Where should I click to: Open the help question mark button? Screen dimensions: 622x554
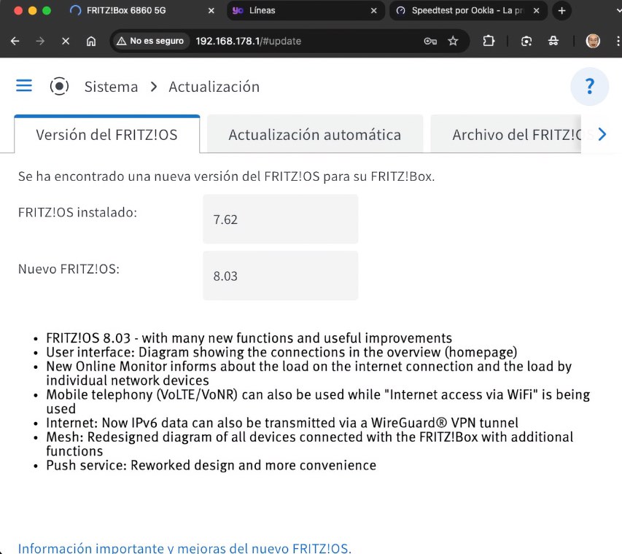point(589,87)
